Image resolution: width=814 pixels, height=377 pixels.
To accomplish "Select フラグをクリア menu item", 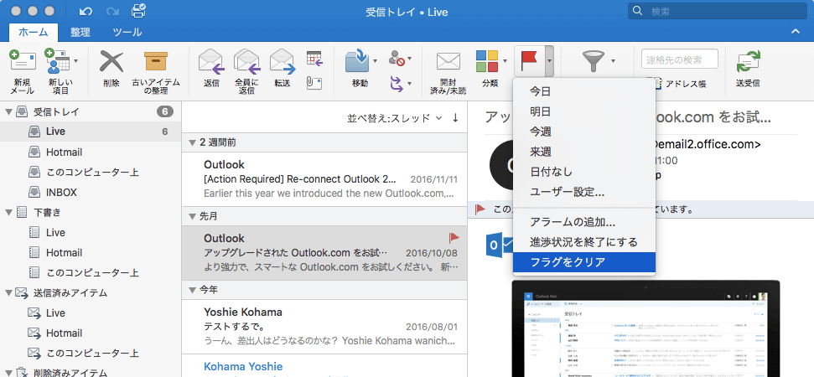I will click(584, 262).
